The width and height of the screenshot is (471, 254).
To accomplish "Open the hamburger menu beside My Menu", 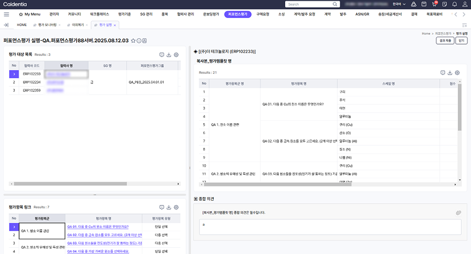I will point(6,14).
